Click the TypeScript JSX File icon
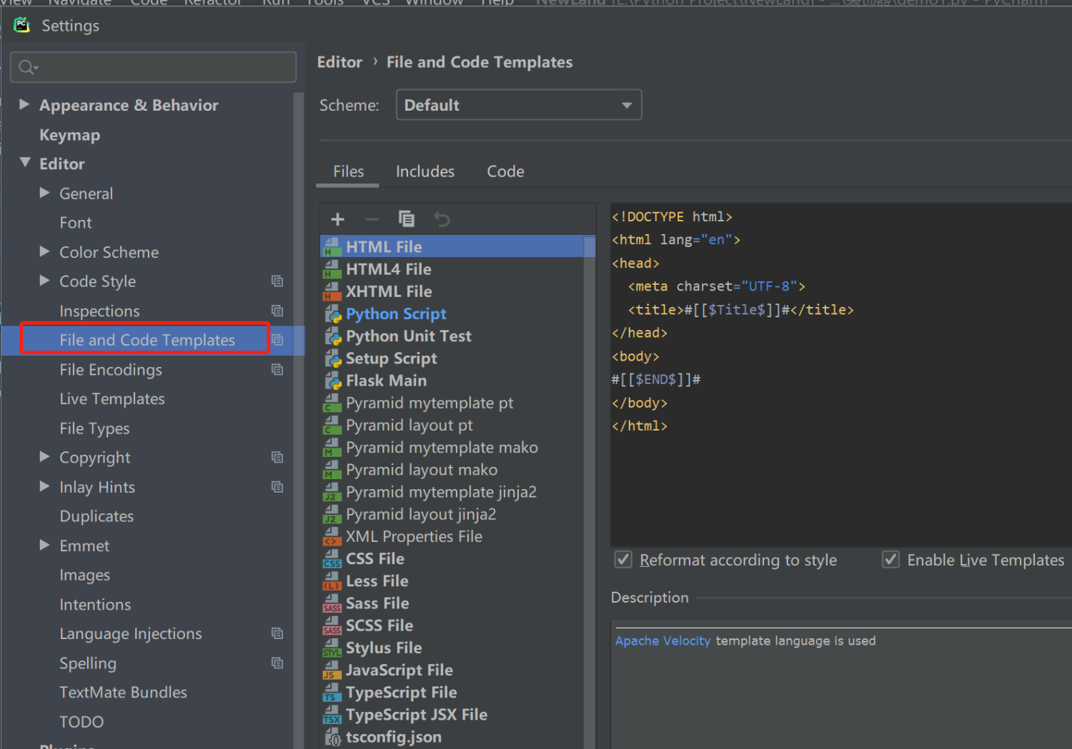The height and width of the screenshot is (749, 1072). click(x=332, y=715)
